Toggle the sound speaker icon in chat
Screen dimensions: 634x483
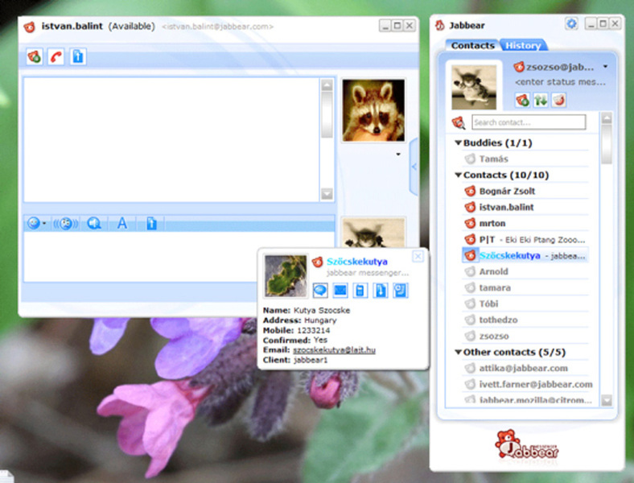pyautogui.click(x=94, y=223)
